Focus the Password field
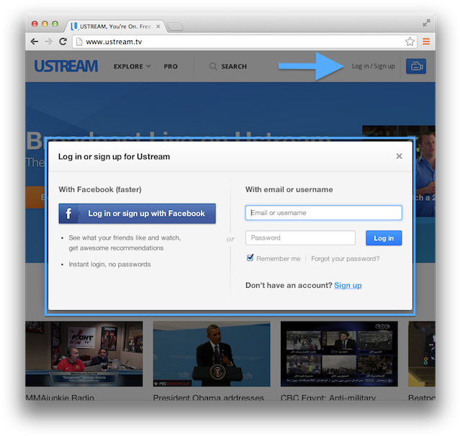 (300, 238)
